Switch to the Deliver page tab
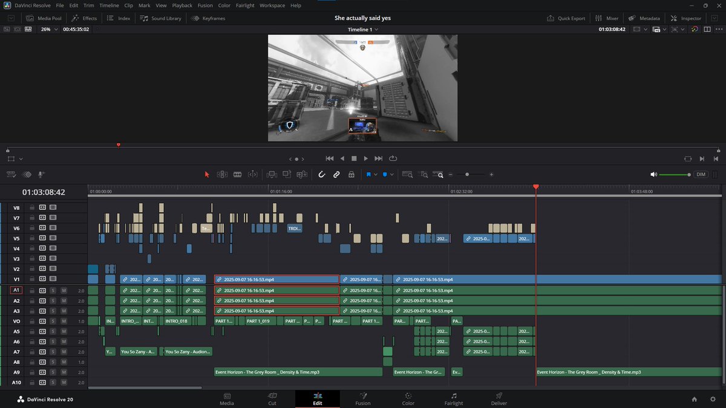This screenshot has width=726, height=408. click(499, 399)
